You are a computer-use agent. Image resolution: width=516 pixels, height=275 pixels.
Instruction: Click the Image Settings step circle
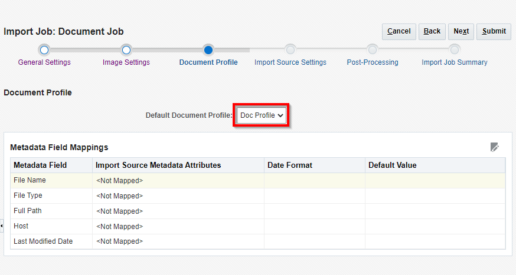(126, 50)
